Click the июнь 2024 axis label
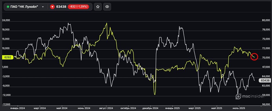272x111 pixels. coord(84,108)
